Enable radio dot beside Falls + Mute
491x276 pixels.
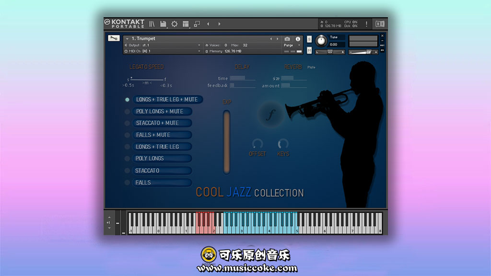click(127, 135)
